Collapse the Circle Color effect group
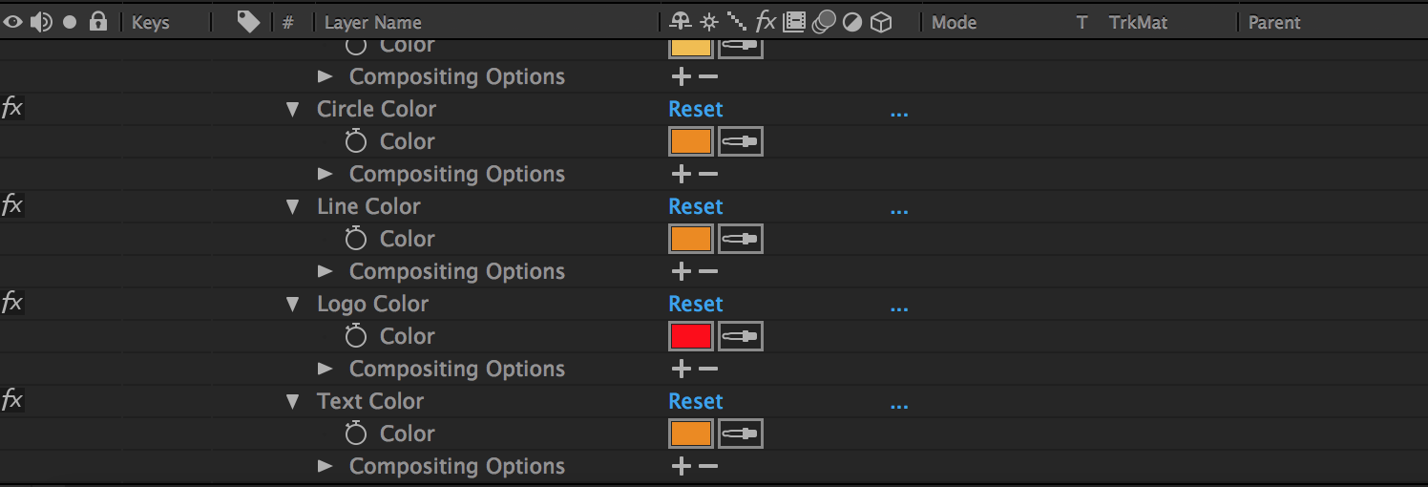This screenshot has width=1428, height=487. pyautogui.click(x=293, y=110)
